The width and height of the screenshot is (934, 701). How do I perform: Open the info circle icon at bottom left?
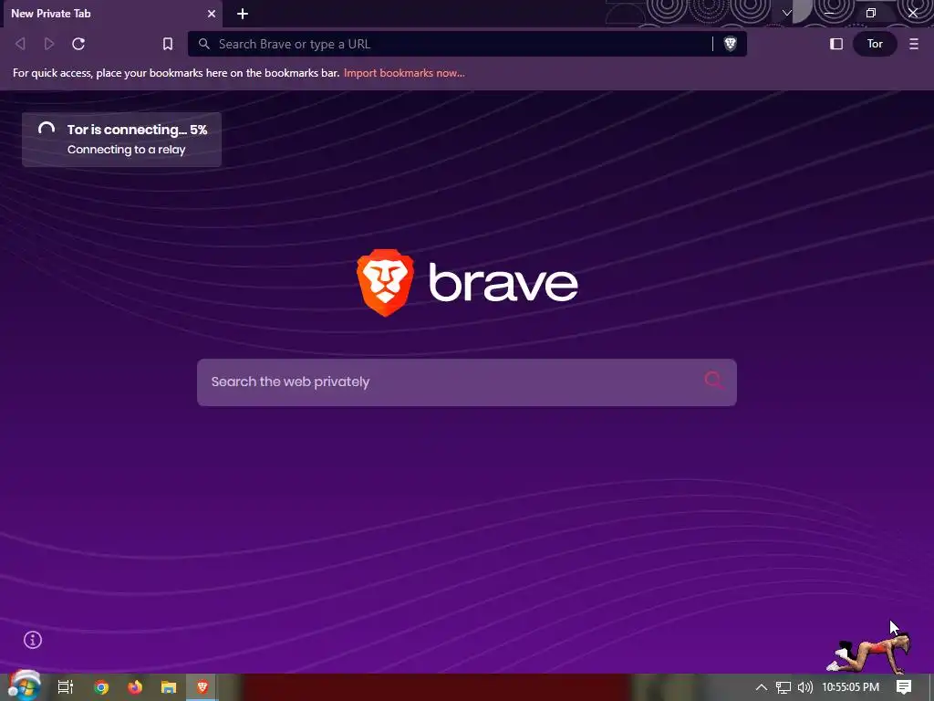point(33,640)
